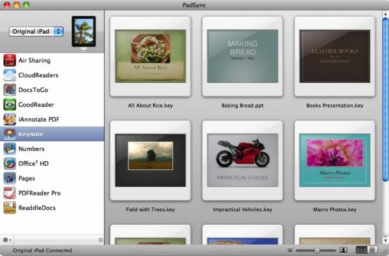Click the scrollbar up arrow
Image resolution: width=389 pixels, height=256 pixels.
[x=385, y=14]
